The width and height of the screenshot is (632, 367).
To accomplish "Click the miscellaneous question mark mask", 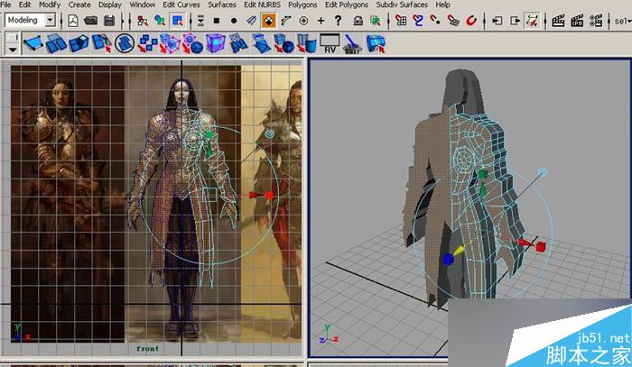I will click(x=339, y=20).
